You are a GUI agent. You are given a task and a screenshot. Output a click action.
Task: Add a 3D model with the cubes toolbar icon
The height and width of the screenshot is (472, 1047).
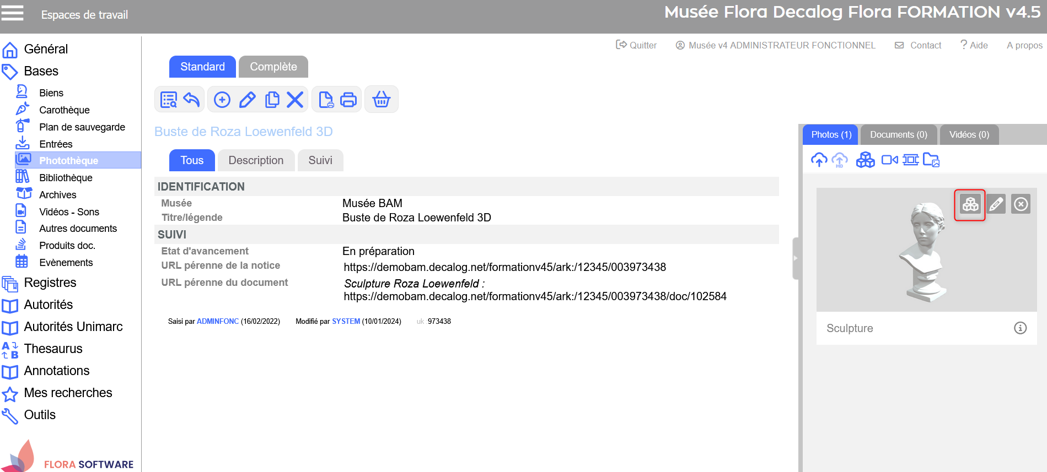[x=865, y=160]
